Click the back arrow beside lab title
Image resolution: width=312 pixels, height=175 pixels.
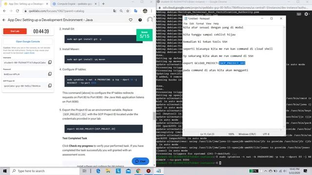(4, 20)
